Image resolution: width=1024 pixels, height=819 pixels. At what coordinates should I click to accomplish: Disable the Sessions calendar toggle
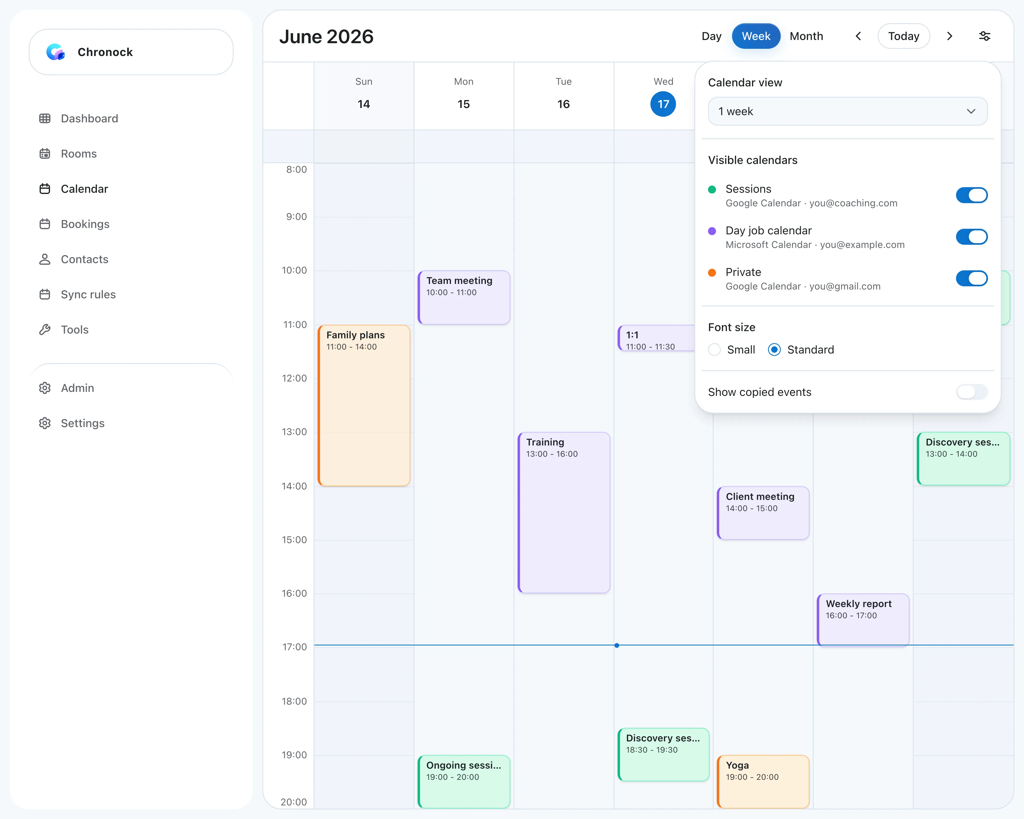pos(971,195)
